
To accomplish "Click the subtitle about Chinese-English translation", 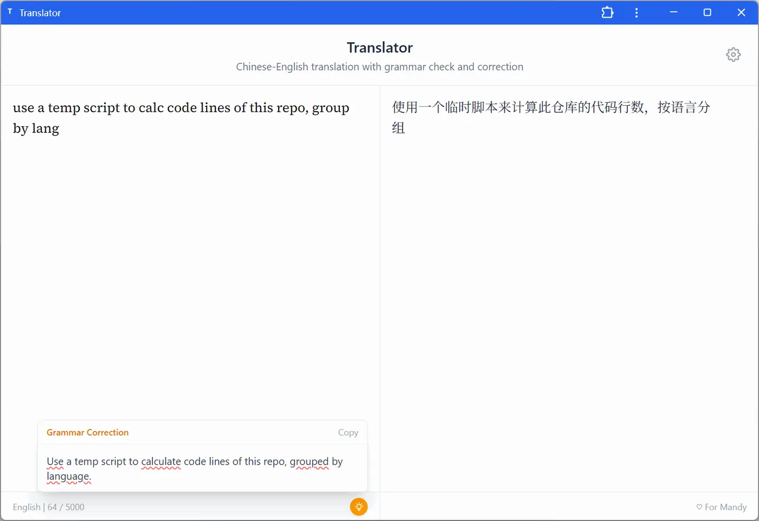I will click(x=379, y=67).
